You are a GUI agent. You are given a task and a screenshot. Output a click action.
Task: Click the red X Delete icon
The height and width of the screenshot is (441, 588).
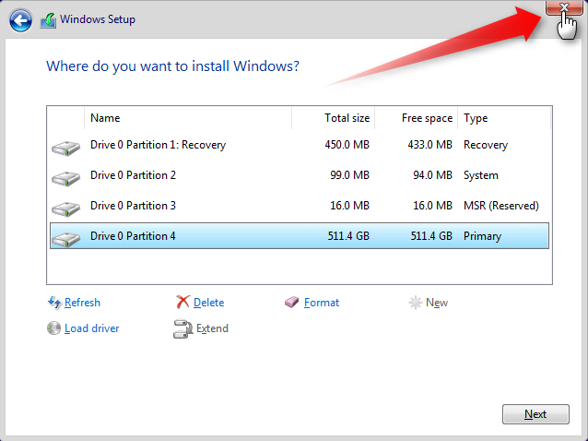tap(183, 302)
